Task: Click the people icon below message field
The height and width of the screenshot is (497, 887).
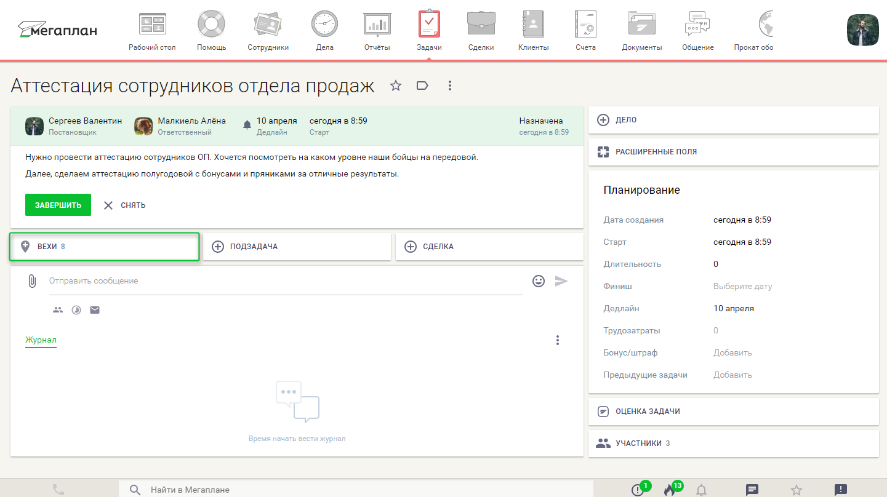Action: pyautogui.click(x=58, y=310)
